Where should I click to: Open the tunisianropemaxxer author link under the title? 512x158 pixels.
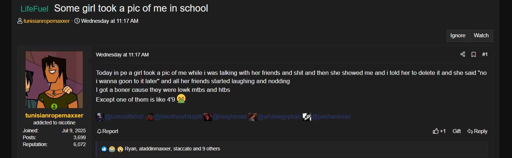pos(47,21)
